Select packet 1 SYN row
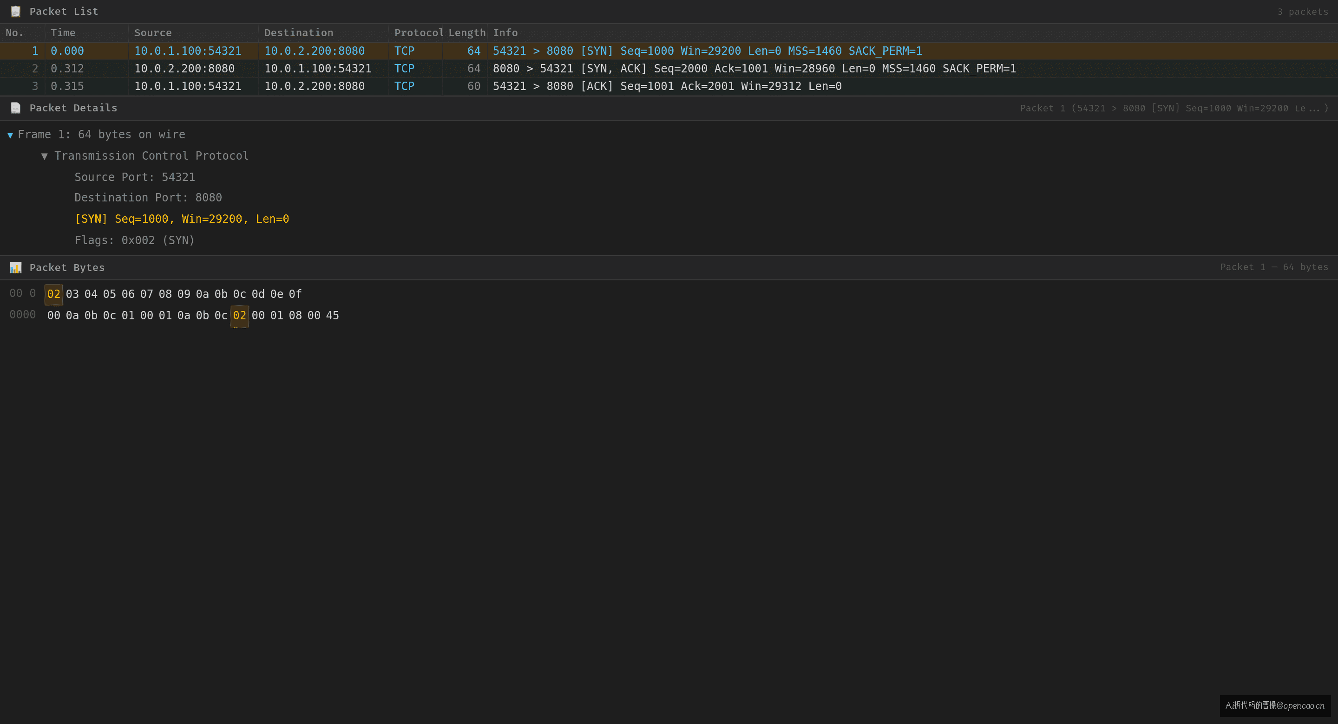Screen dimensions: 1338x724 point(669,51)
